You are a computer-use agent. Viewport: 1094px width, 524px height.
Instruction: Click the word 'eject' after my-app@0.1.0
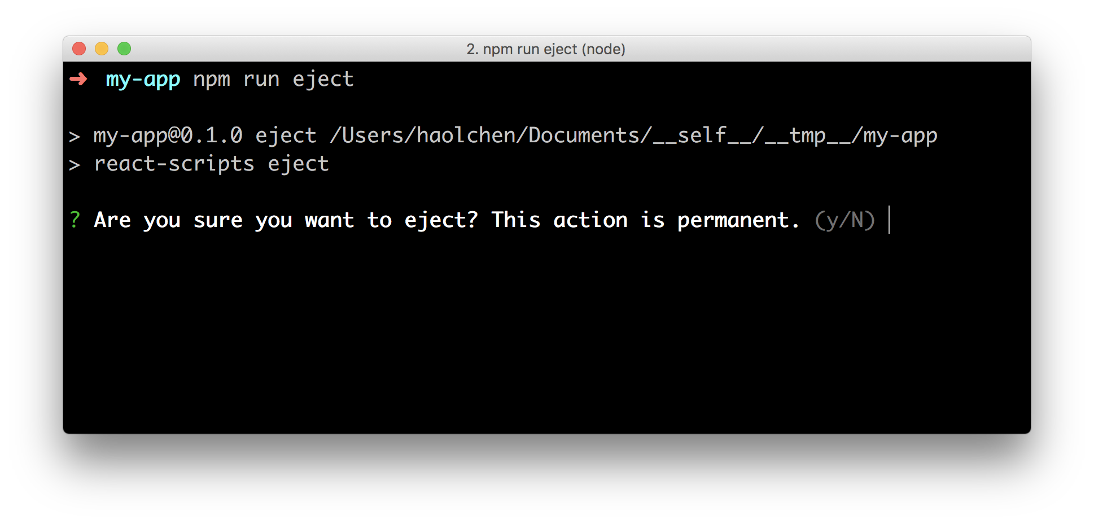pyautogui.click(x=286, y=136)
